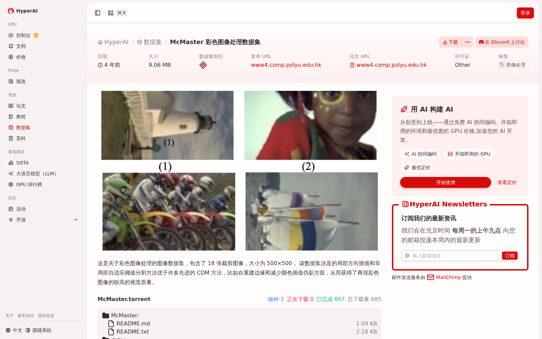This screenshot has width=542, height=339.
Task: Click the 开源 list icon
Action: [11, 220]
